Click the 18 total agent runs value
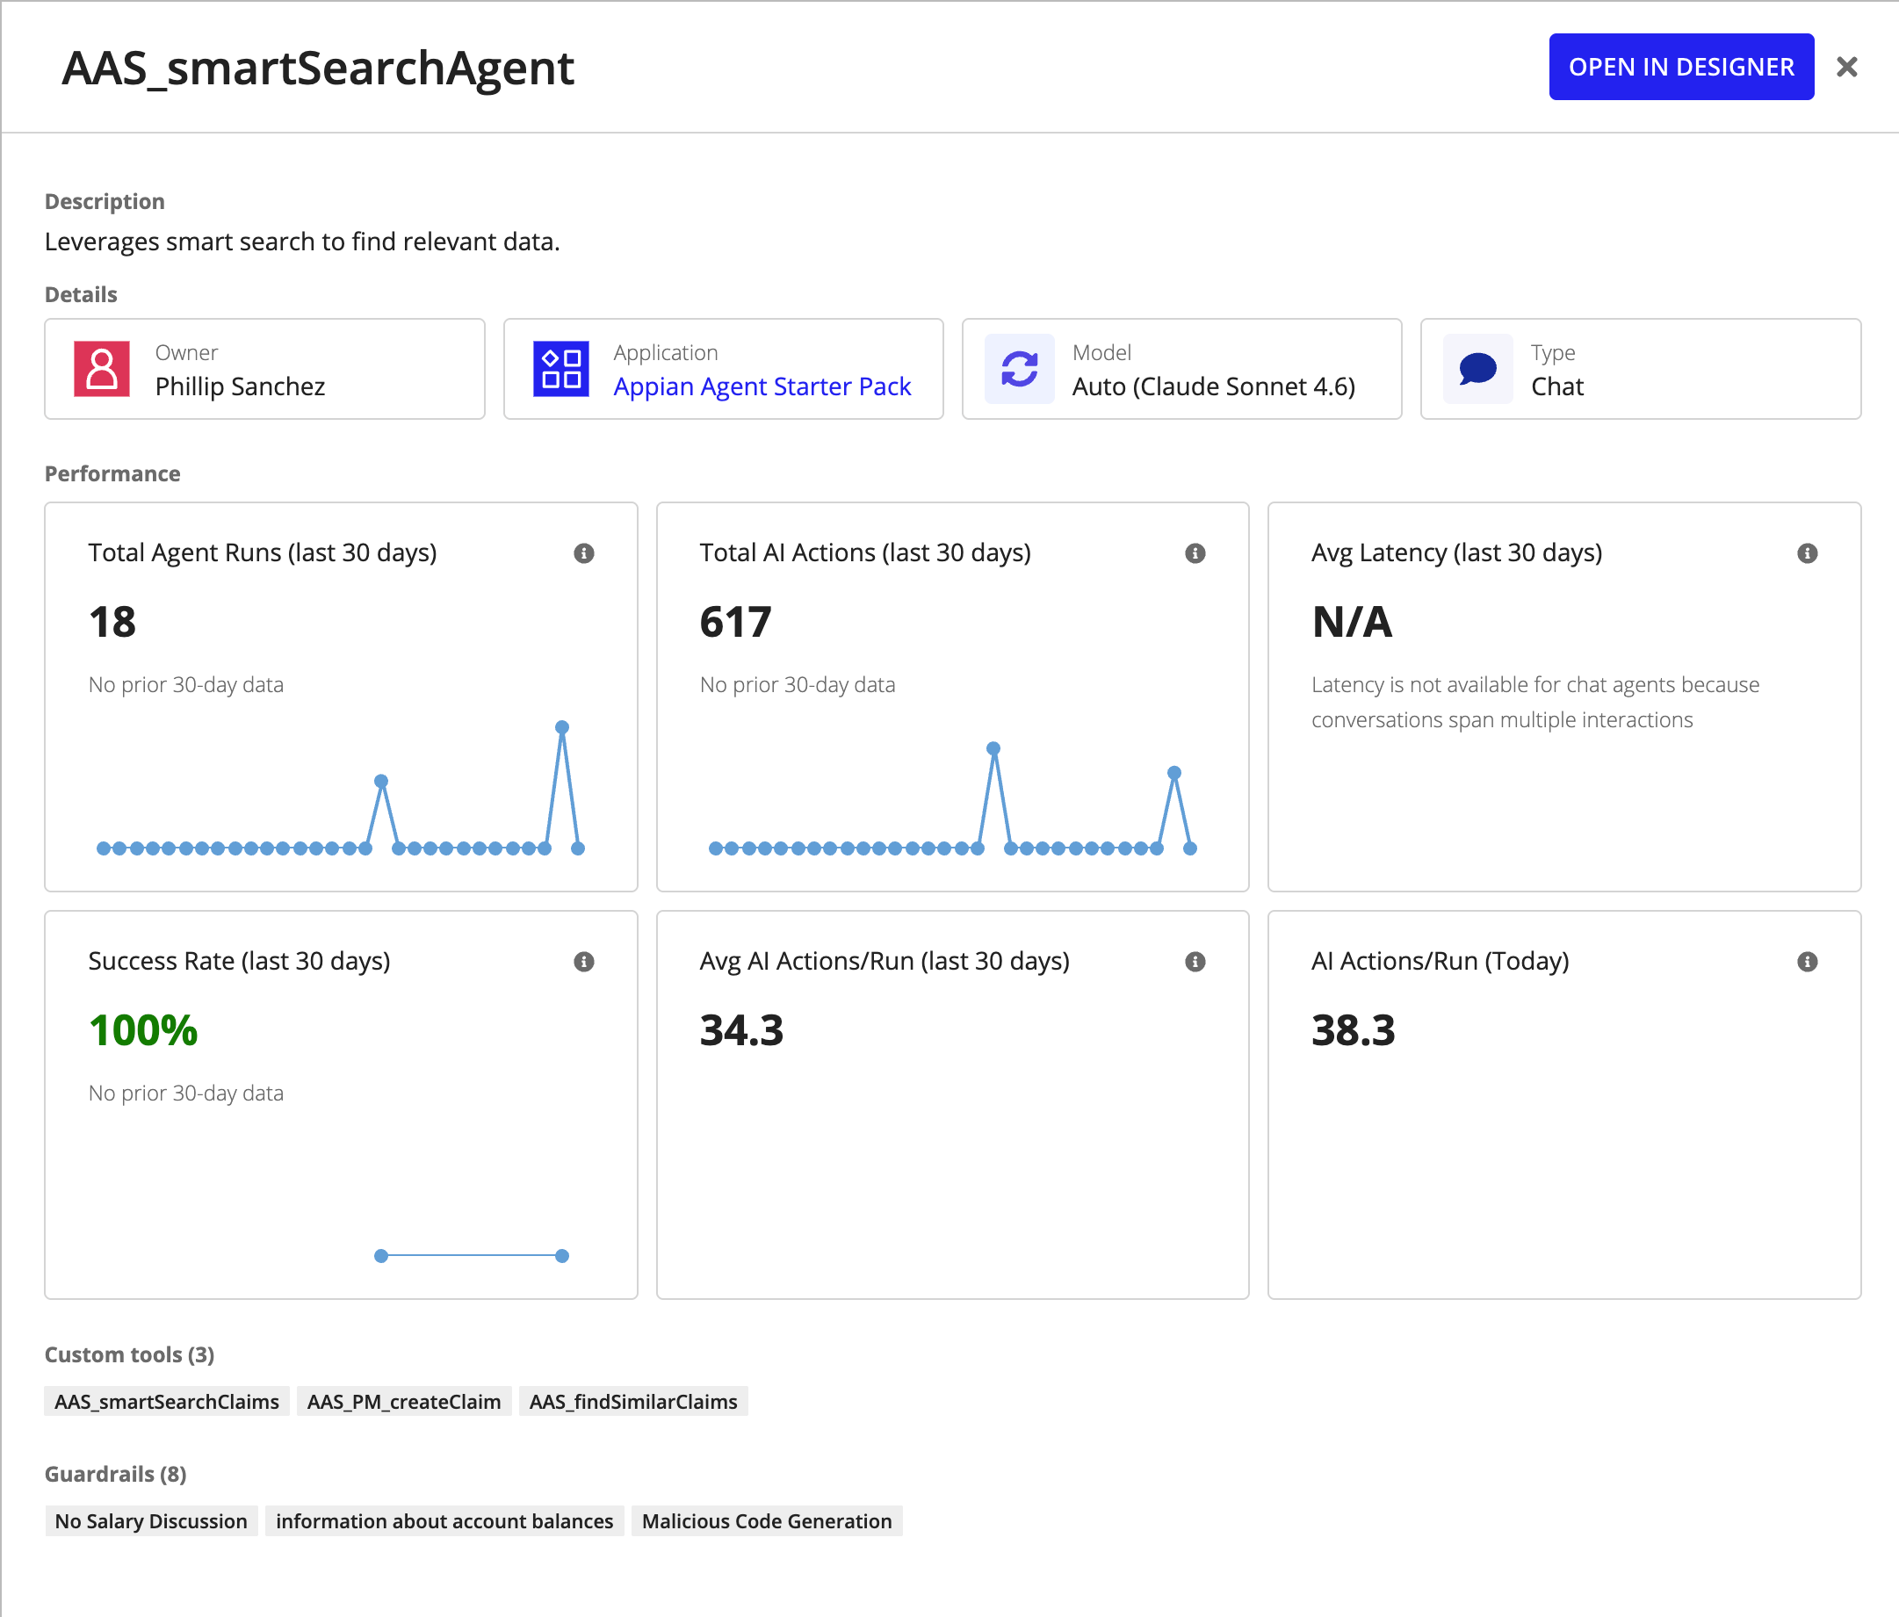Screen dimensions: 1899x1617 pyautogui.click(x=112, y=622)
